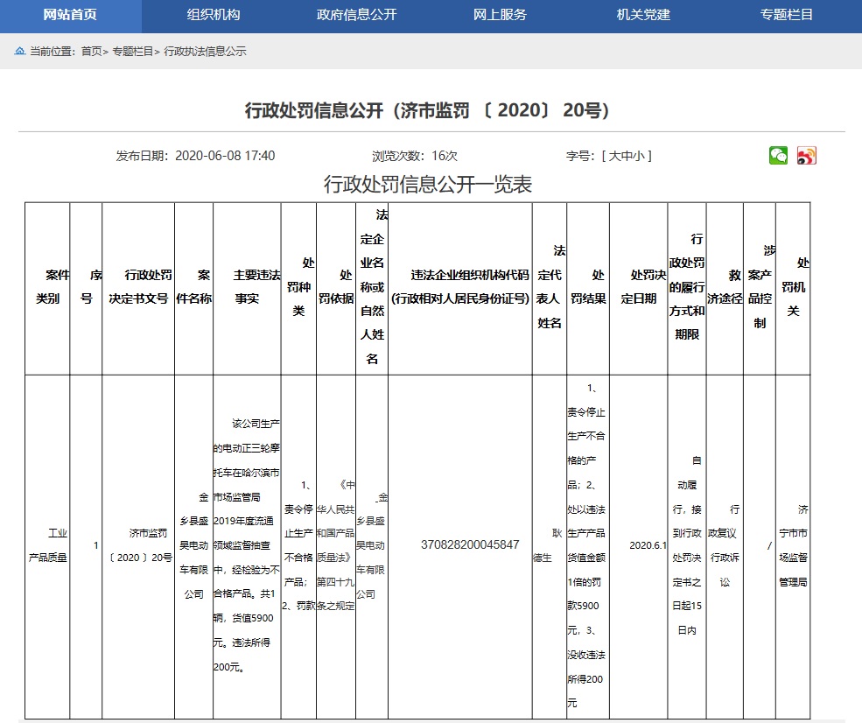This screenshot has width=862, height=723.
Task: Go to the 组织机构 menu
Action: click(214, 15)
